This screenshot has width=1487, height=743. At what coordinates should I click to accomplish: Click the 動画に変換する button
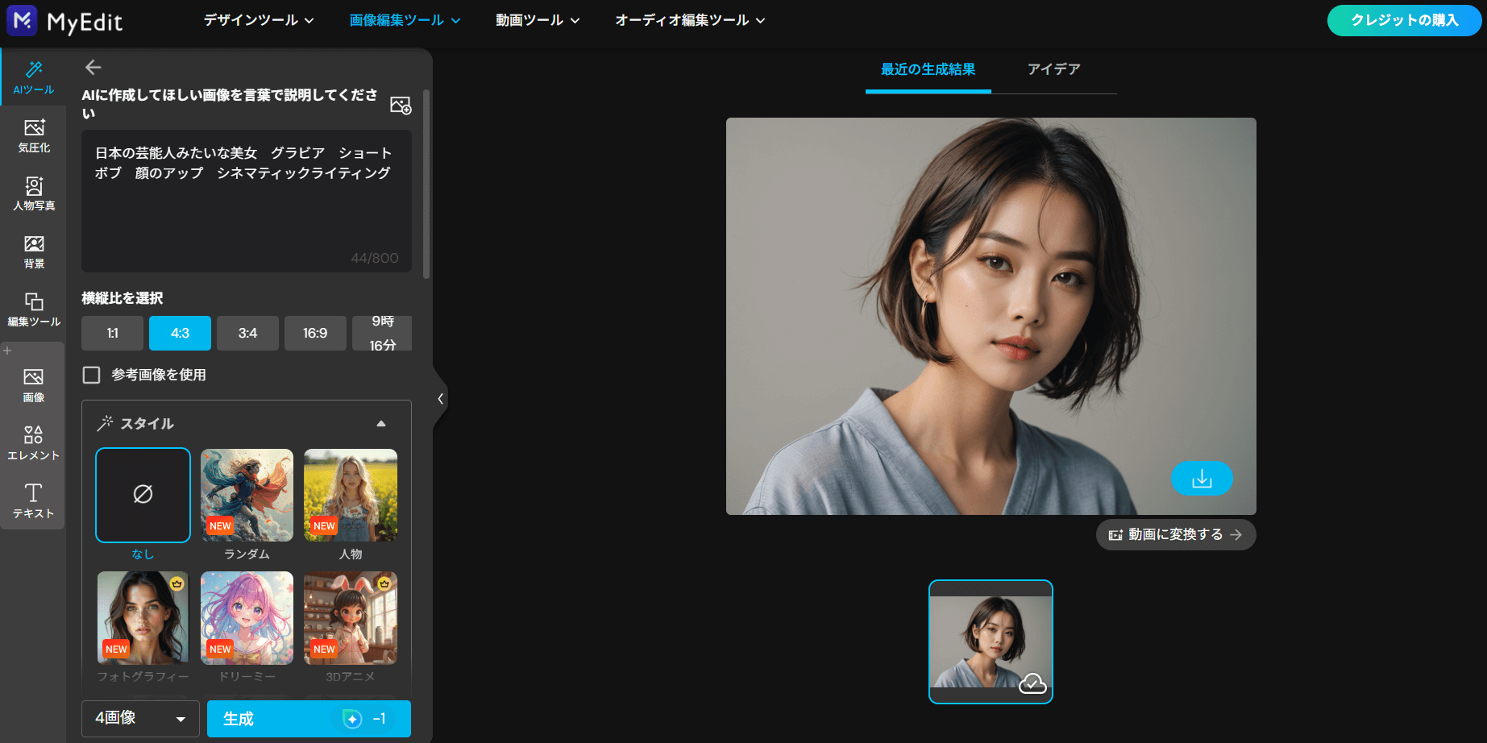click(1175, 534)
